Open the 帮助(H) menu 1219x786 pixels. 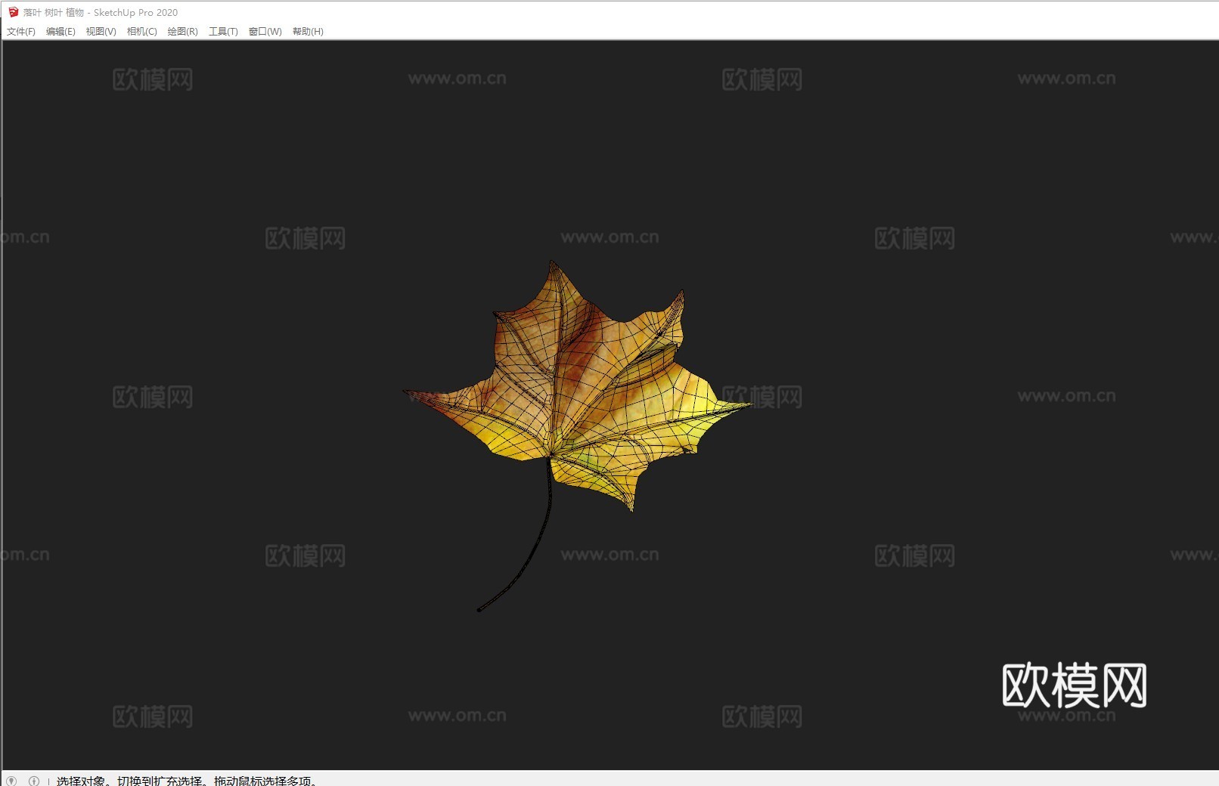(308, 32)
